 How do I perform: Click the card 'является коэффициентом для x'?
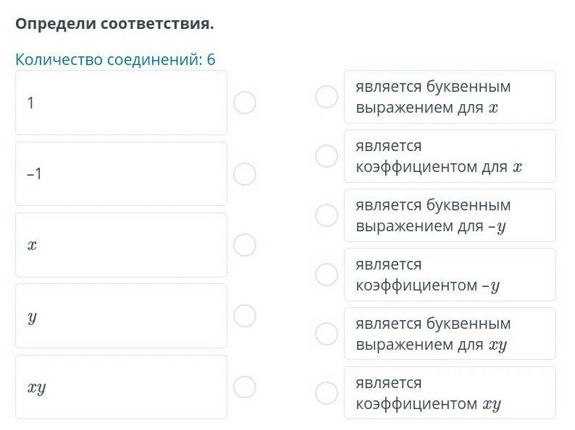(450, 156)
